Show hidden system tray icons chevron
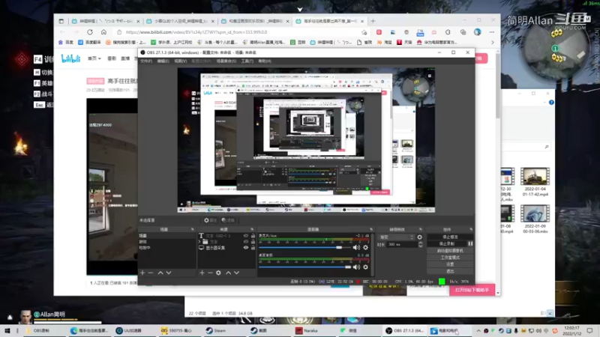 [478, 330]
